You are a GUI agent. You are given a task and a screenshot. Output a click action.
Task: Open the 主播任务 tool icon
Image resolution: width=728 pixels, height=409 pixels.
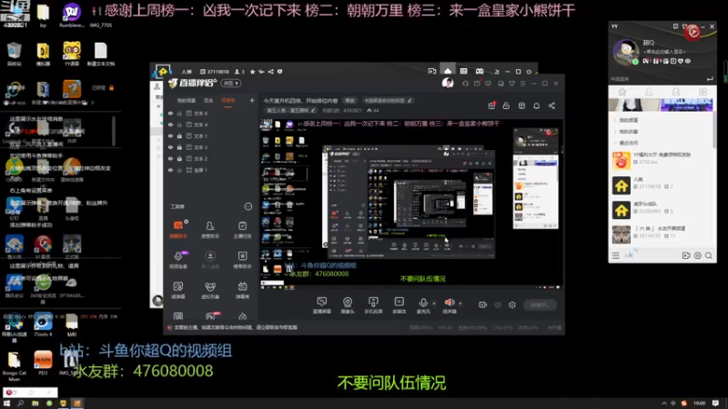tap(242, 229)
